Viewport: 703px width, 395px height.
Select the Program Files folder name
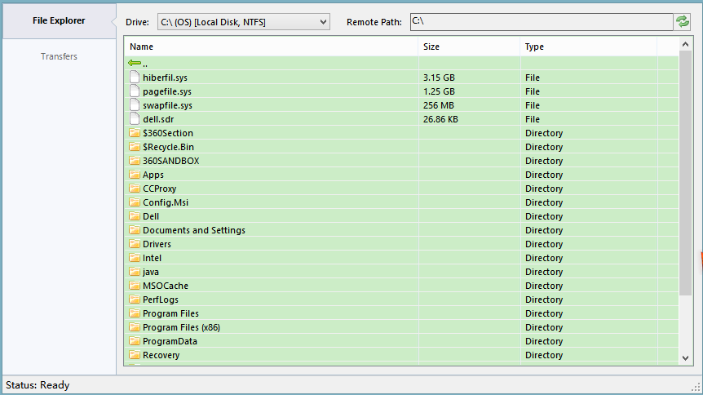pos(170,313)
